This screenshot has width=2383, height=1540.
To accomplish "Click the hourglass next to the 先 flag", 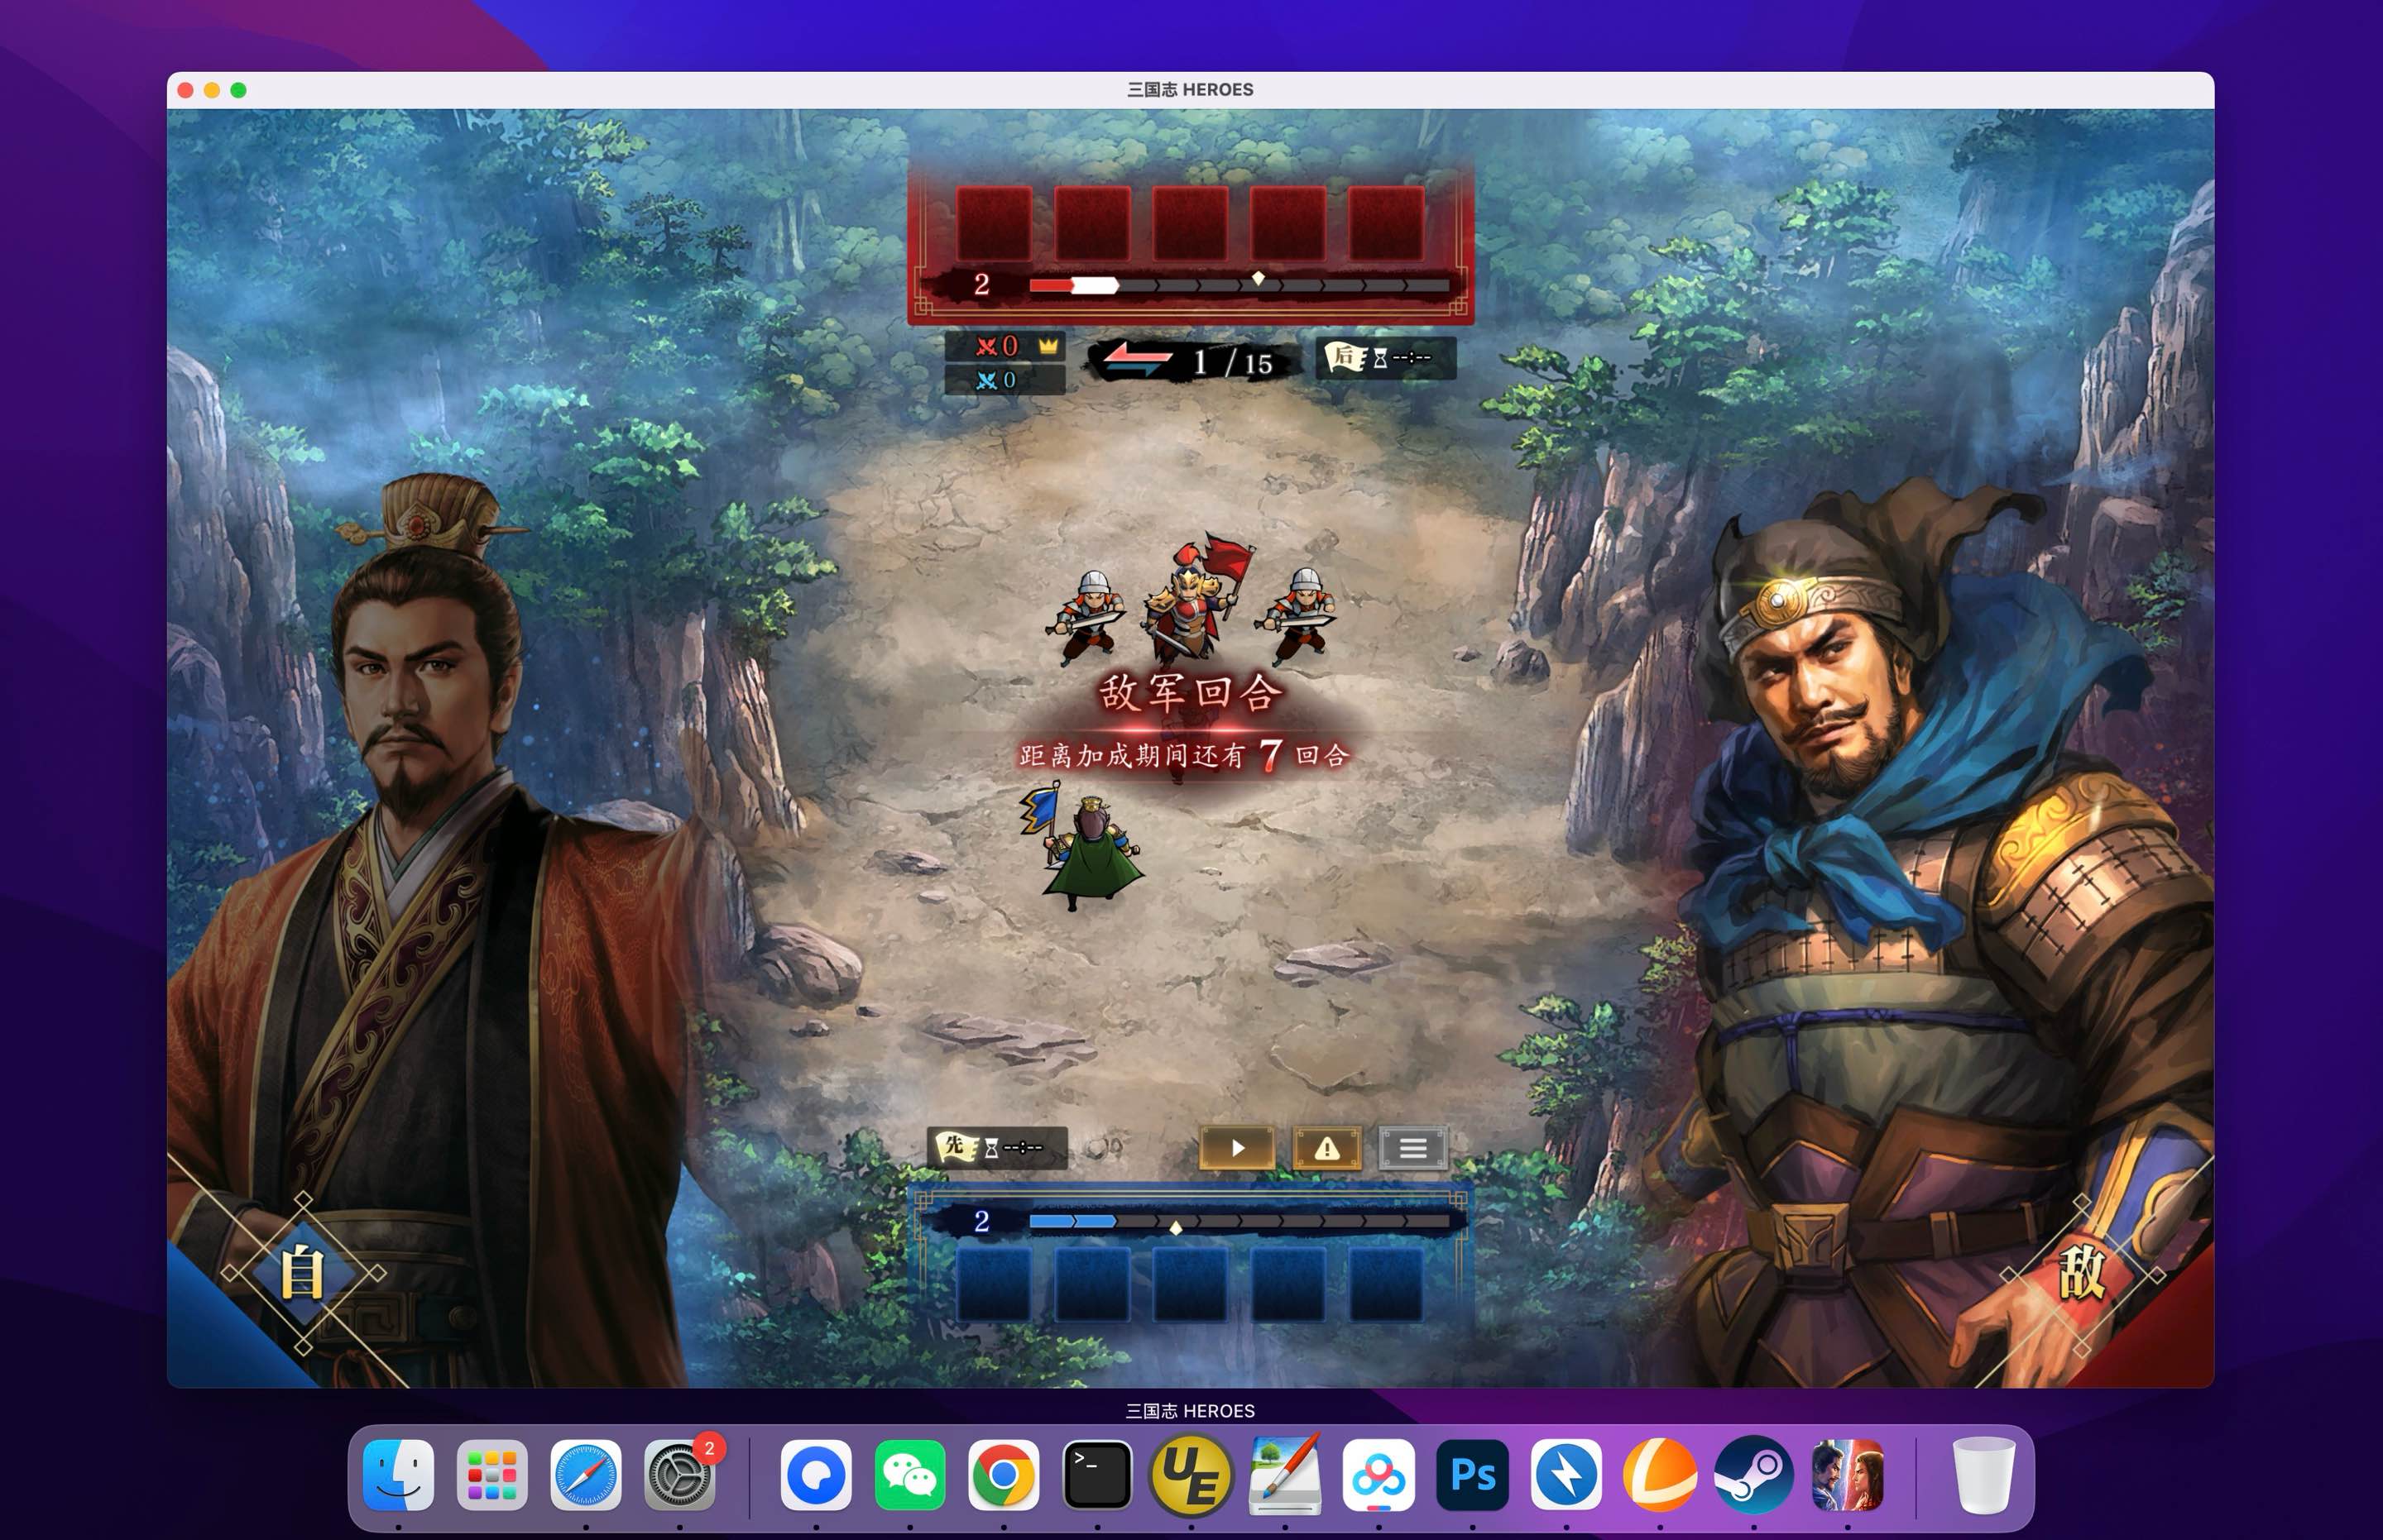I will pyautogui.click(x=990, y=1148).
